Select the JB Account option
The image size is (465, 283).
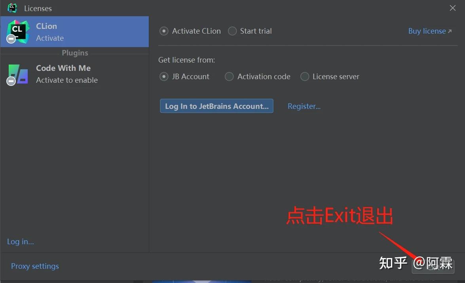(x=164, y=76)
